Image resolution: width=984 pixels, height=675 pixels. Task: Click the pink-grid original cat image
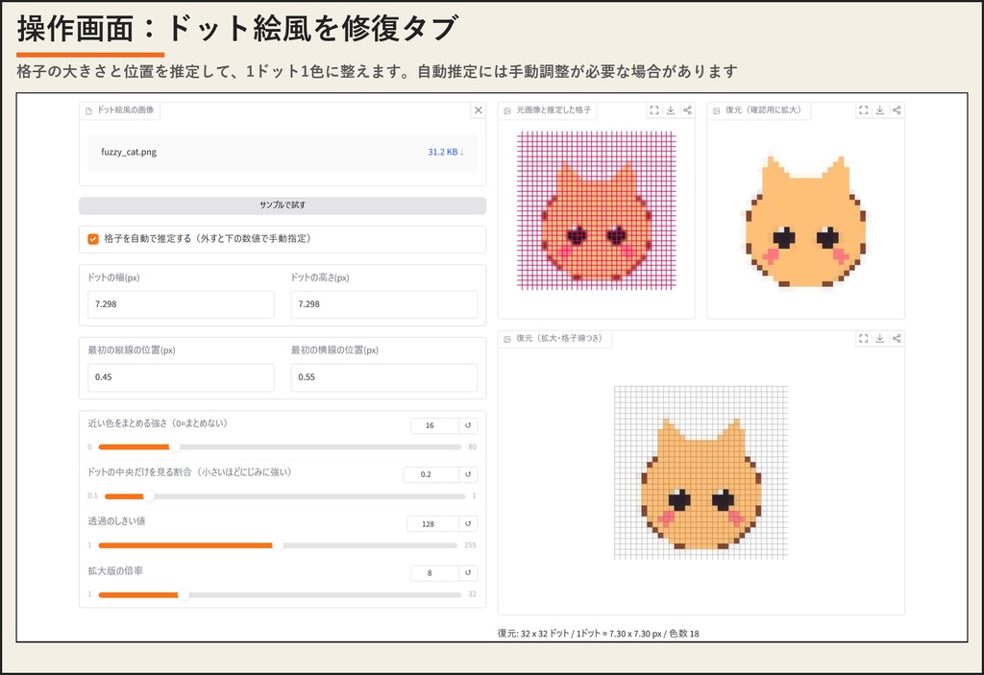pyautogui.click(x=596, y=210)
